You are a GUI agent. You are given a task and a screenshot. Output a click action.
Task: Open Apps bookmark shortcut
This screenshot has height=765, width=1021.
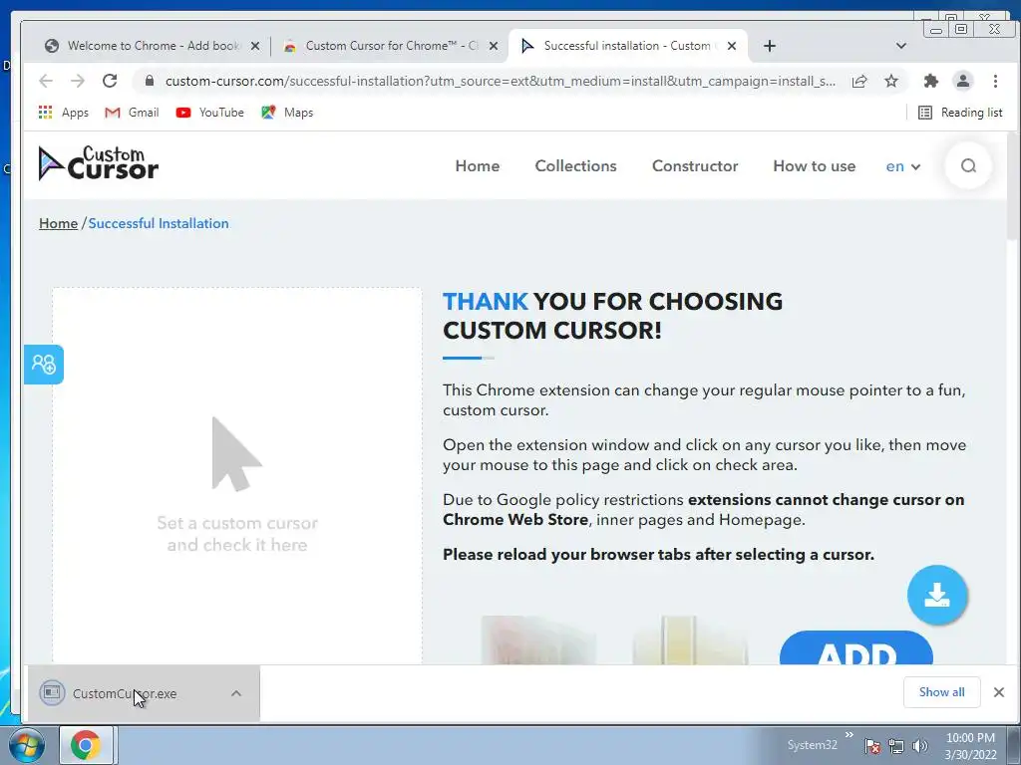64,113
